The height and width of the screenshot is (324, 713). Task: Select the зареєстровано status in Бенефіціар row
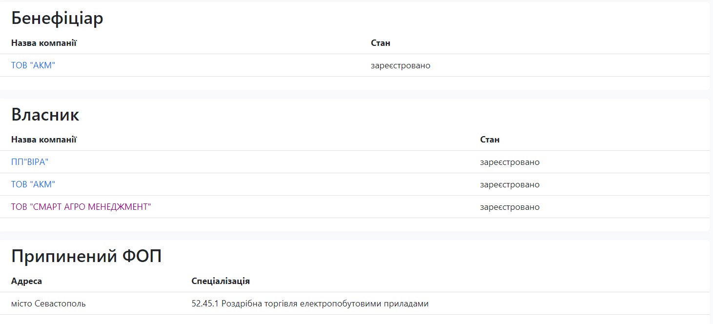click(x=401, y=65)
